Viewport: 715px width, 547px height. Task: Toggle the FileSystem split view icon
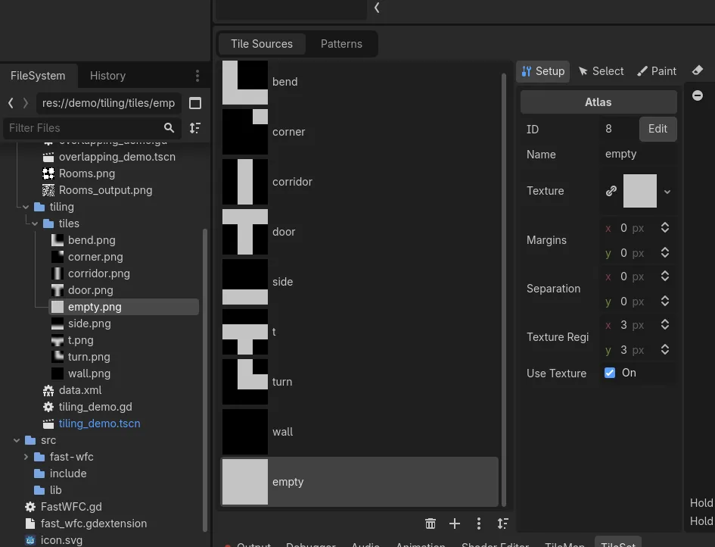point(195,103)
